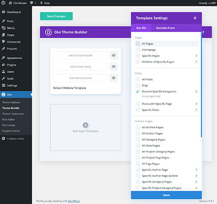This screenshot has width=217, height=204.
Task: Open the WordPress footer link
Action: coord(74,201)
